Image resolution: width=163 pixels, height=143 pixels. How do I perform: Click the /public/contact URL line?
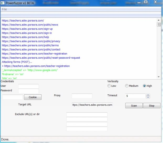(31, 49)
